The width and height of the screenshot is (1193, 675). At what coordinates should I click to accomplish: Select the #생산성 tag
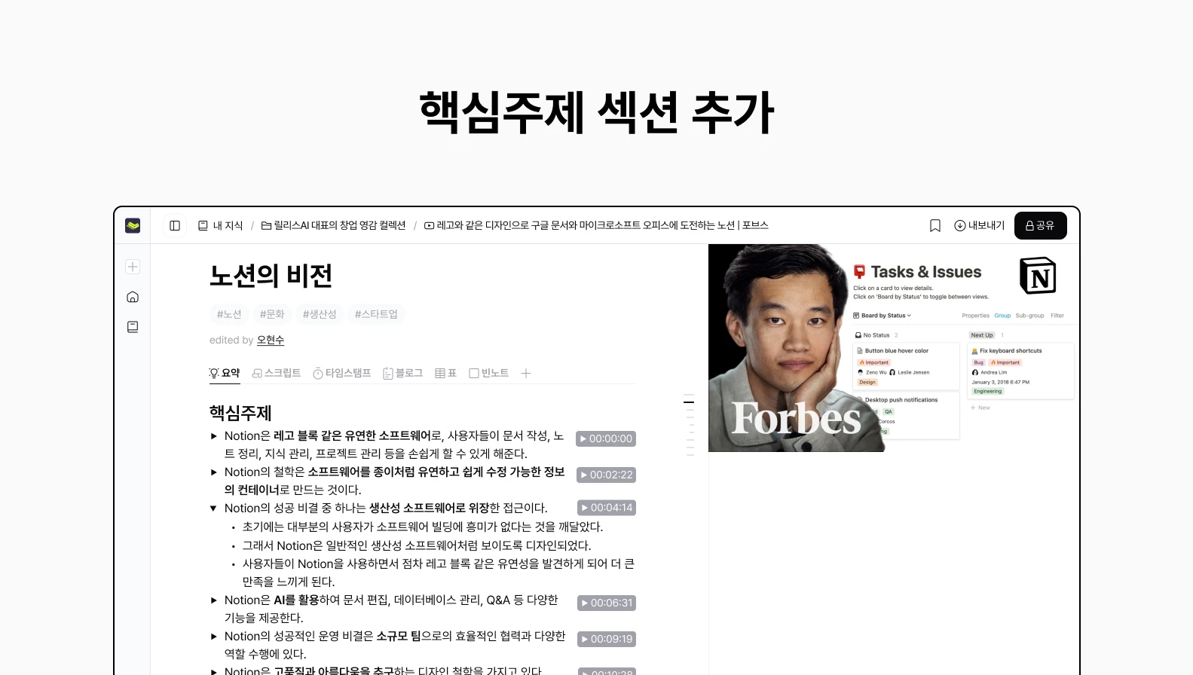pos(320,314)
